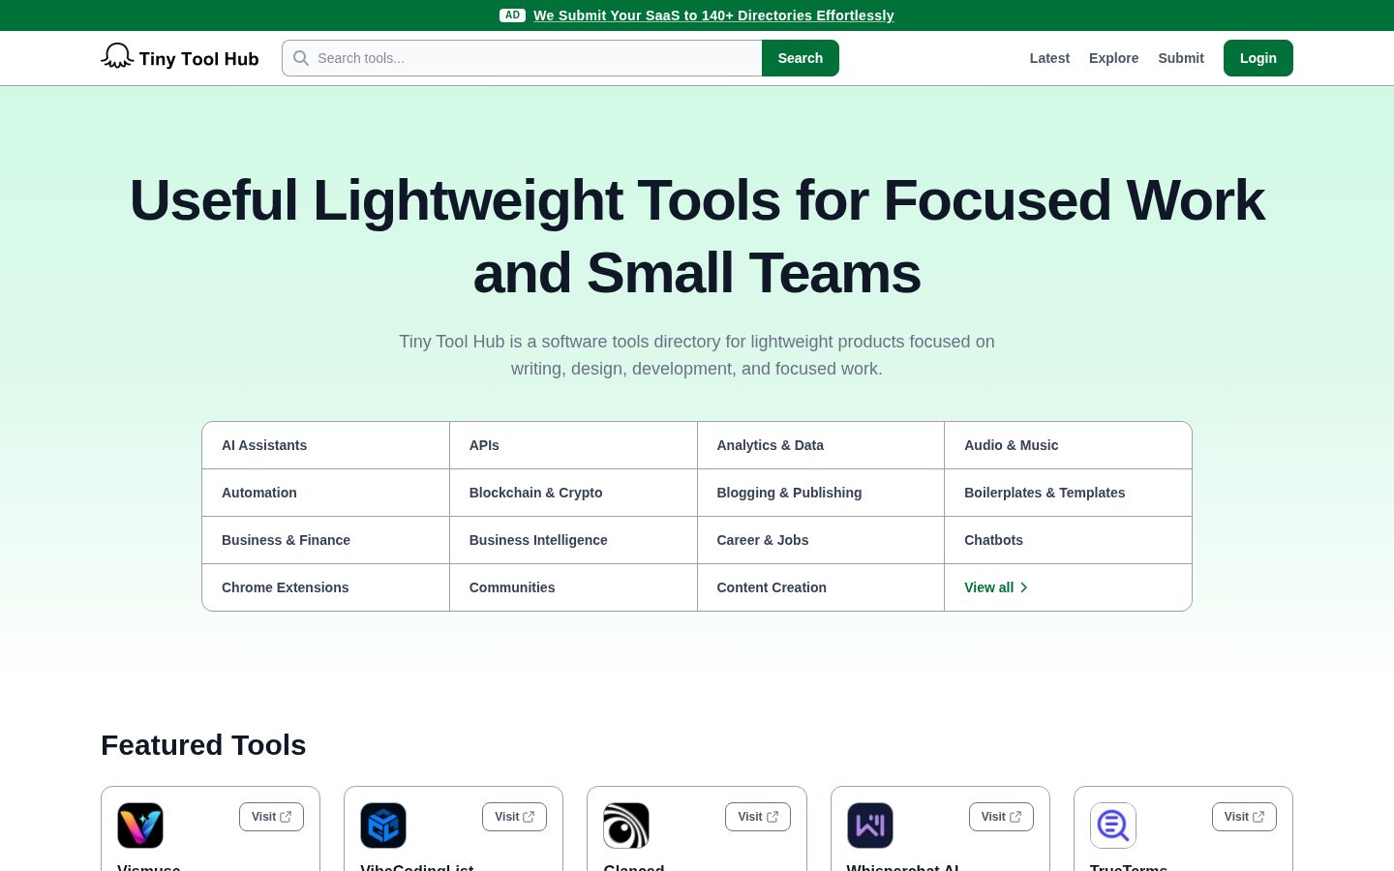Click the Login button

point(1258,58)
